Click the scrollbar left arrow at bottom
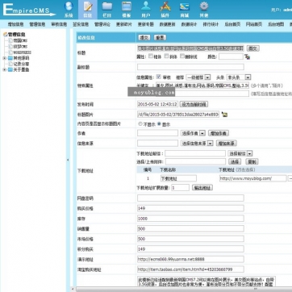The width and height of the screenshot is (292, 292). coord(72,289)
